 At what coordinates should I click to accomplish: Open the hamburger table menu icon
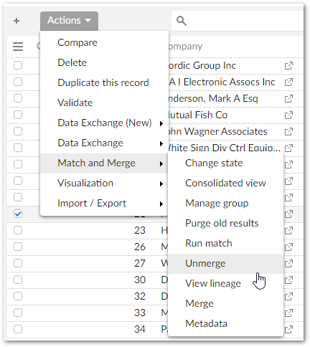point(18,47)
